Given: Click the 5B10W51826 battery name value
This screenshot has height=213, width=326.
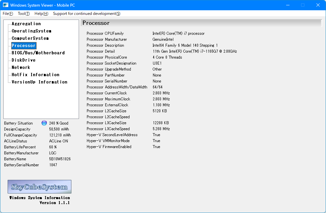Looking at the screenshot, I should 60,159.
